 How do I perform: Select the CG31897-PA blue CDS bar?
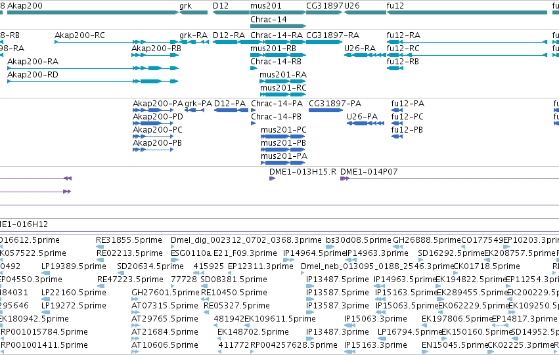click(x=326, y=110)
